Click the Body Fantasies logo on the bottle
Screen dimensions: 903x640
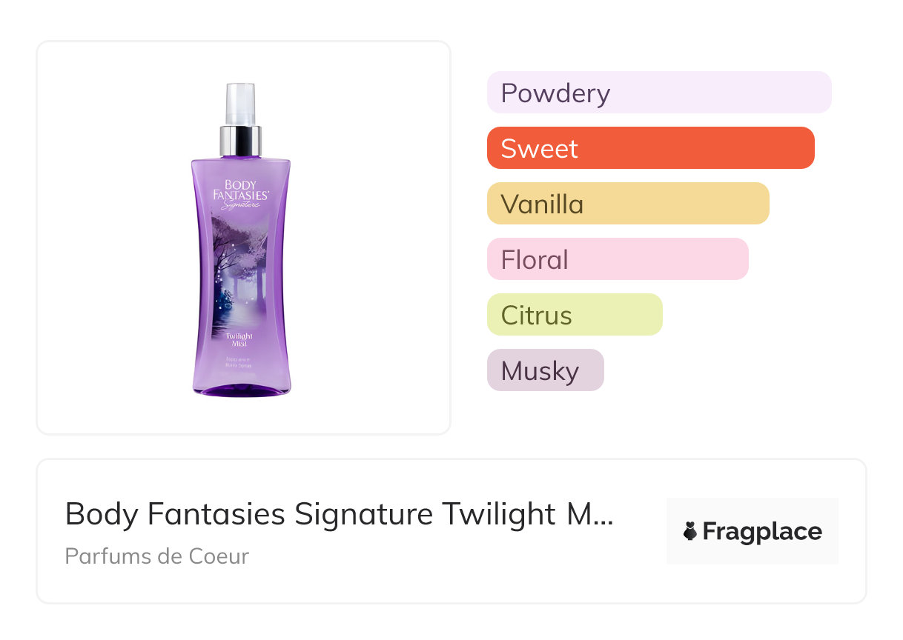click(240, 190)
